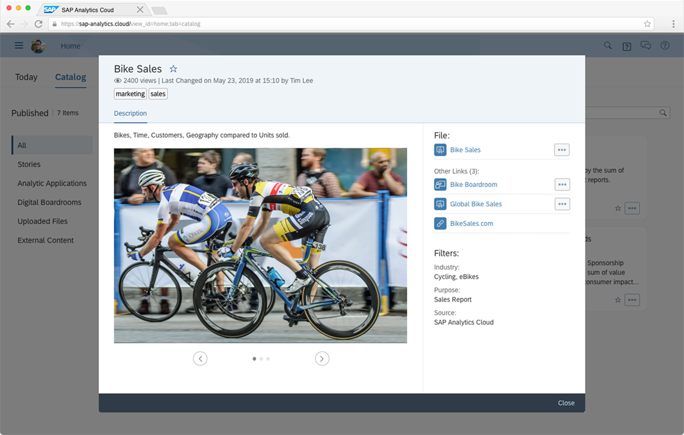684x435 pixels.
Task: Click the catalog search magnifier icon
Action: [x=663, y=113]
